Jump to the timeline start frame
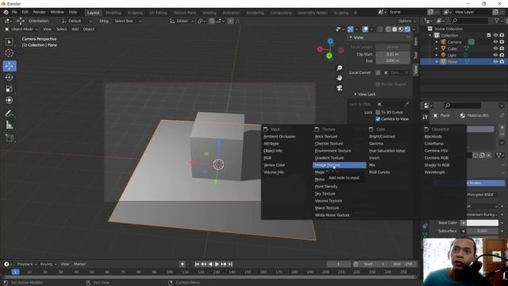508x286 pixels. click(x=197, y=265)
